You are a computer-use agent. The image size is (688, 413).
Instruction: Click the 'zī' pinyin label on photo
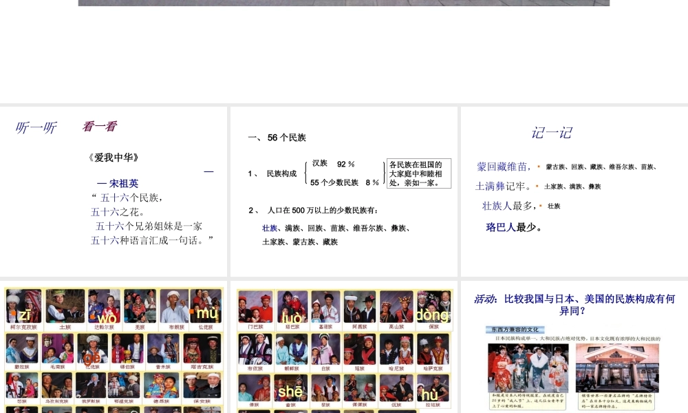pyautogui.click(x=25, y=315)
